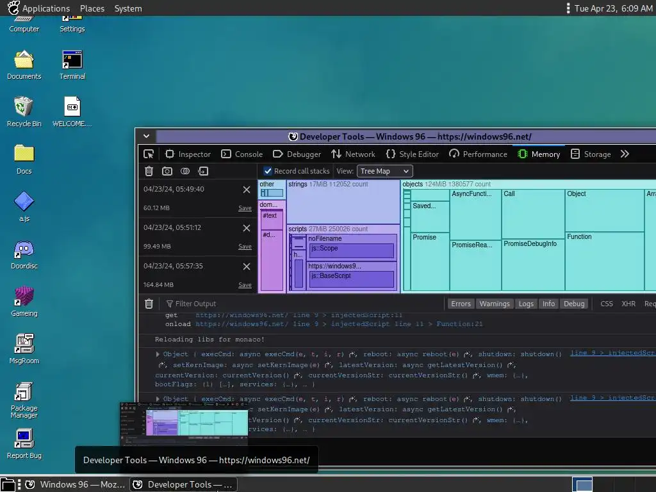Toggle the Errors console filter

tap(461, 304)
